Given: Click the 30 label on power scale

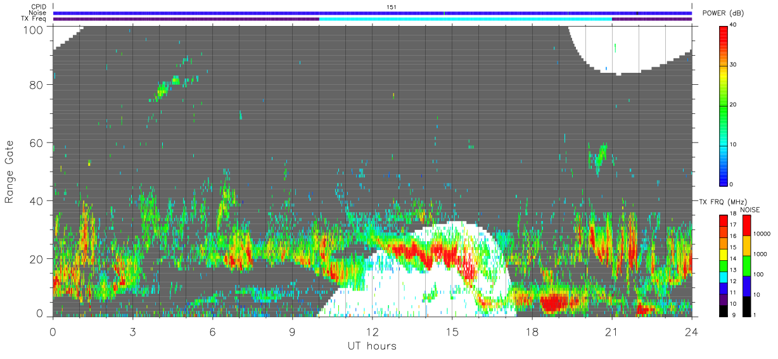Looking at the screenshot, I should [734, 65].
